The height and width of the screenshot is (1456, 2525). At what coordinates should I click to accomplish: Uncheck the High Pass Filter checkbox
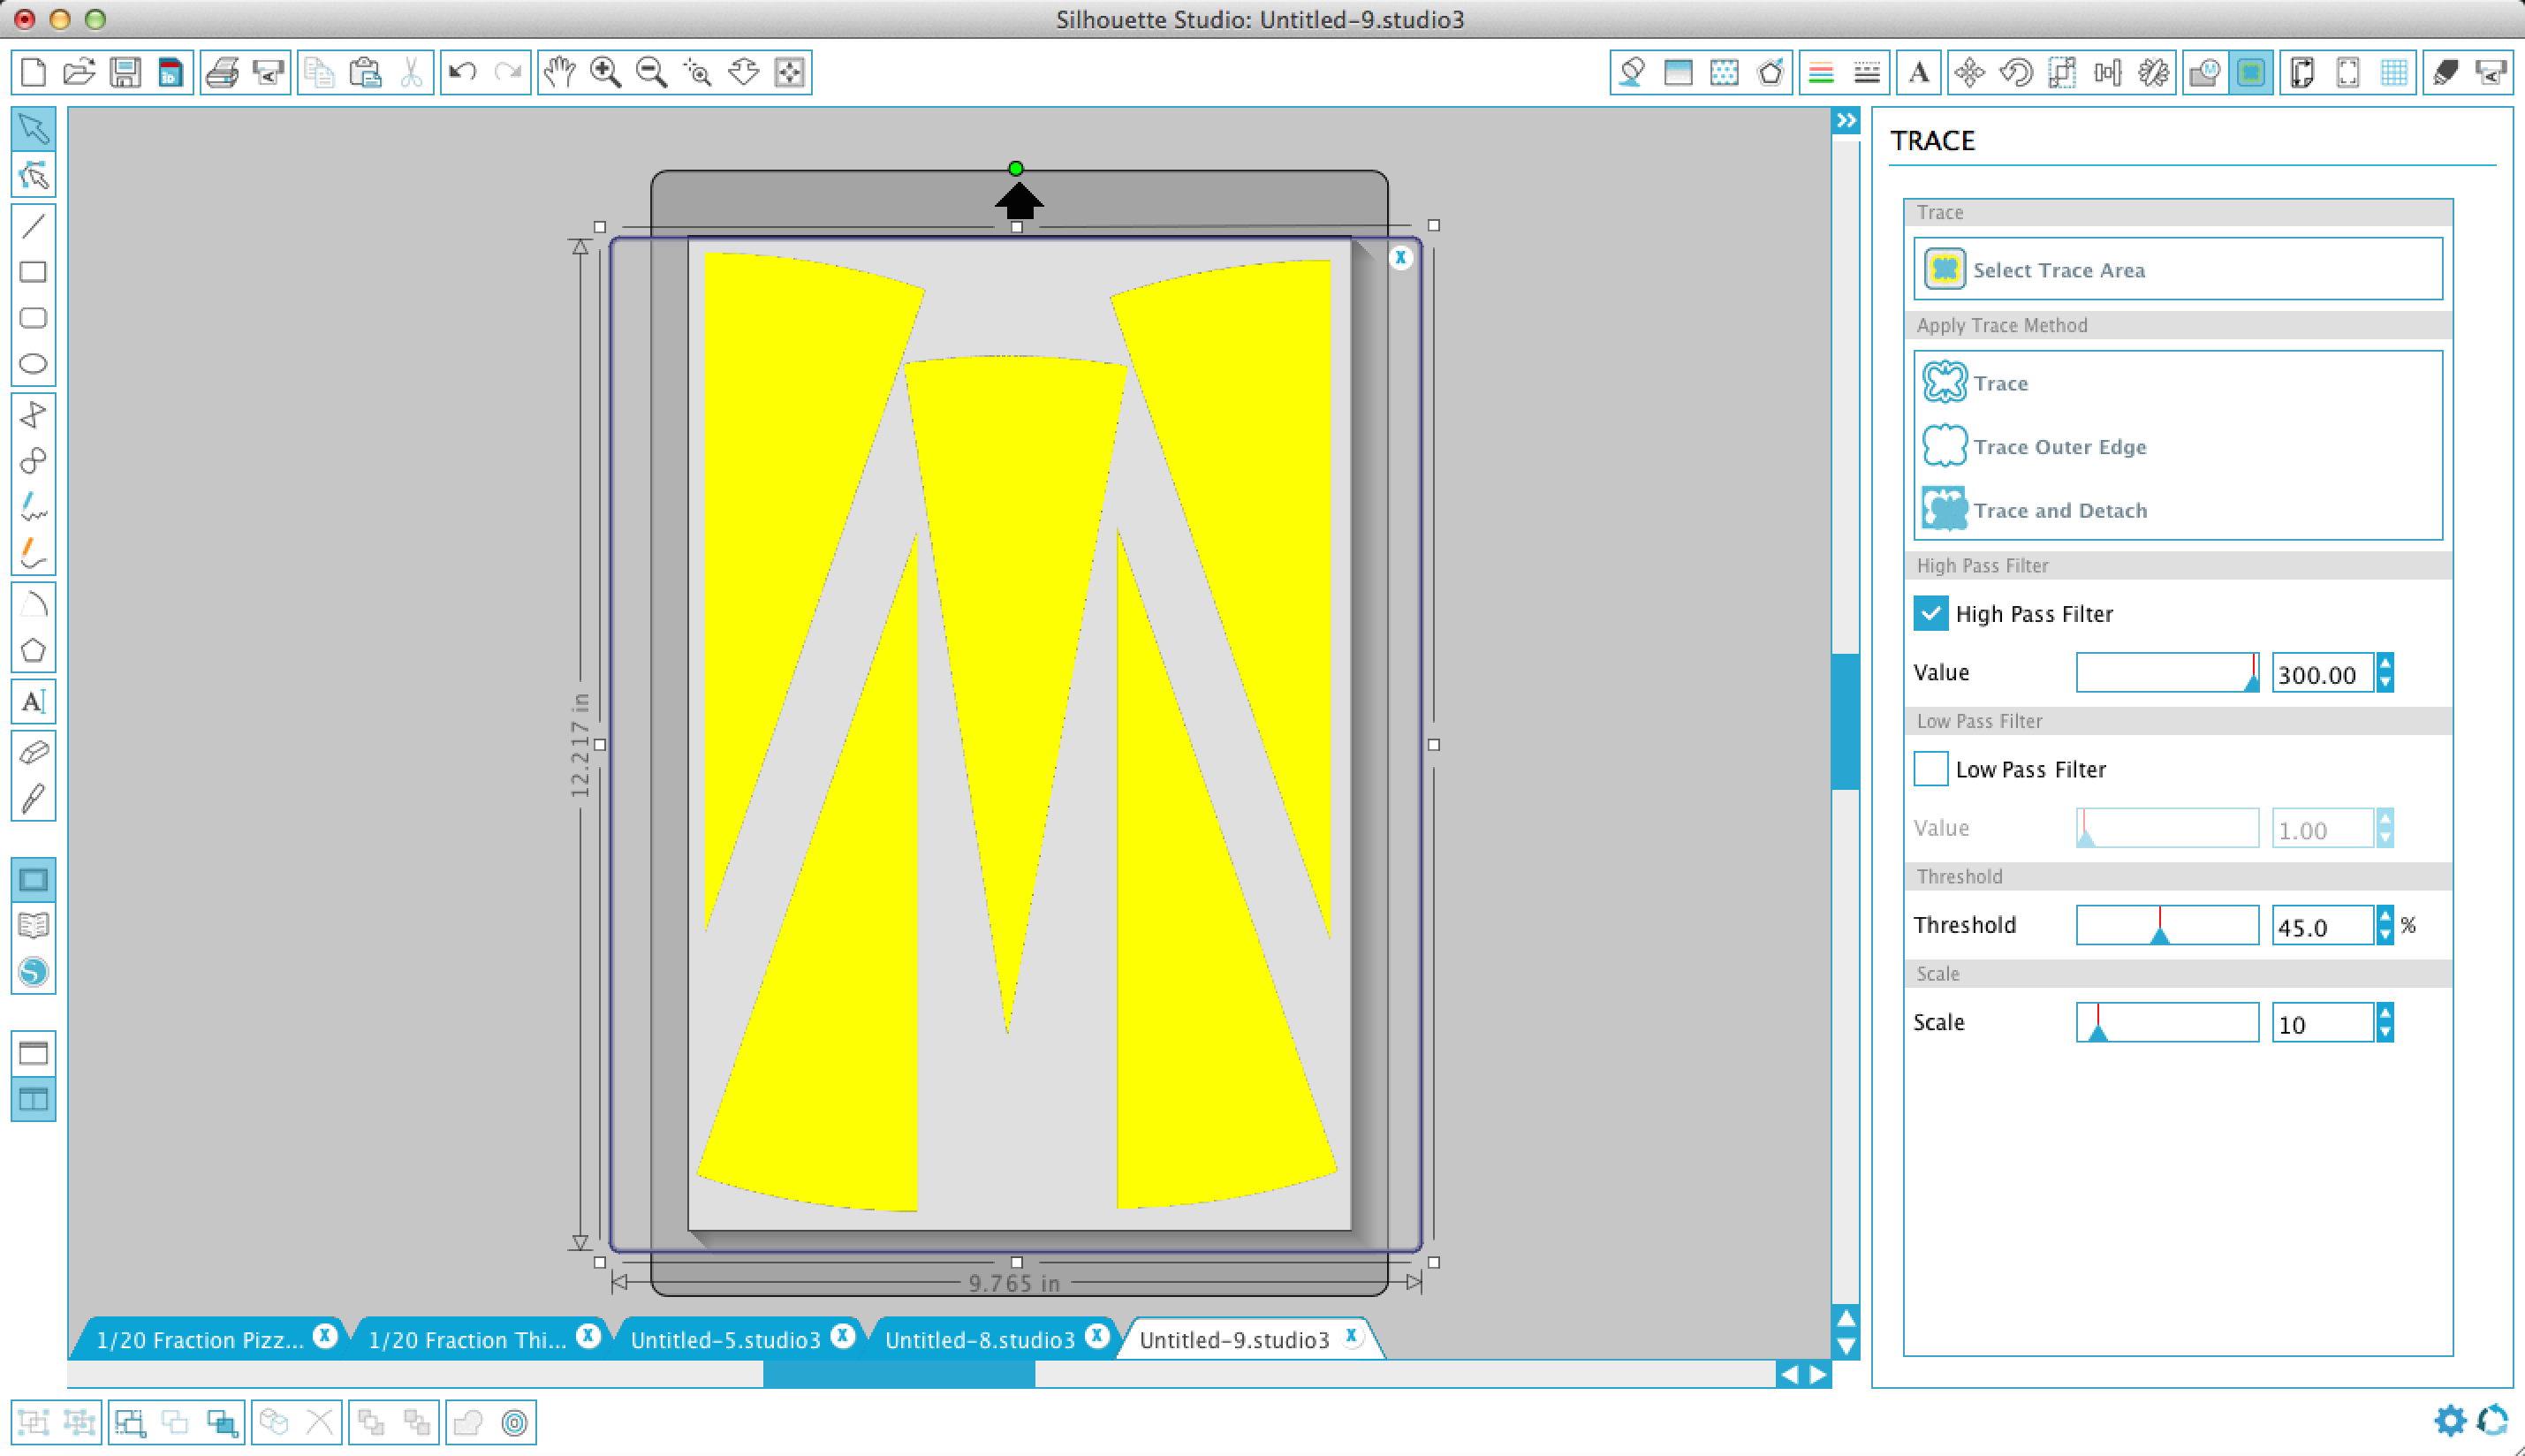pos(1930,613)
